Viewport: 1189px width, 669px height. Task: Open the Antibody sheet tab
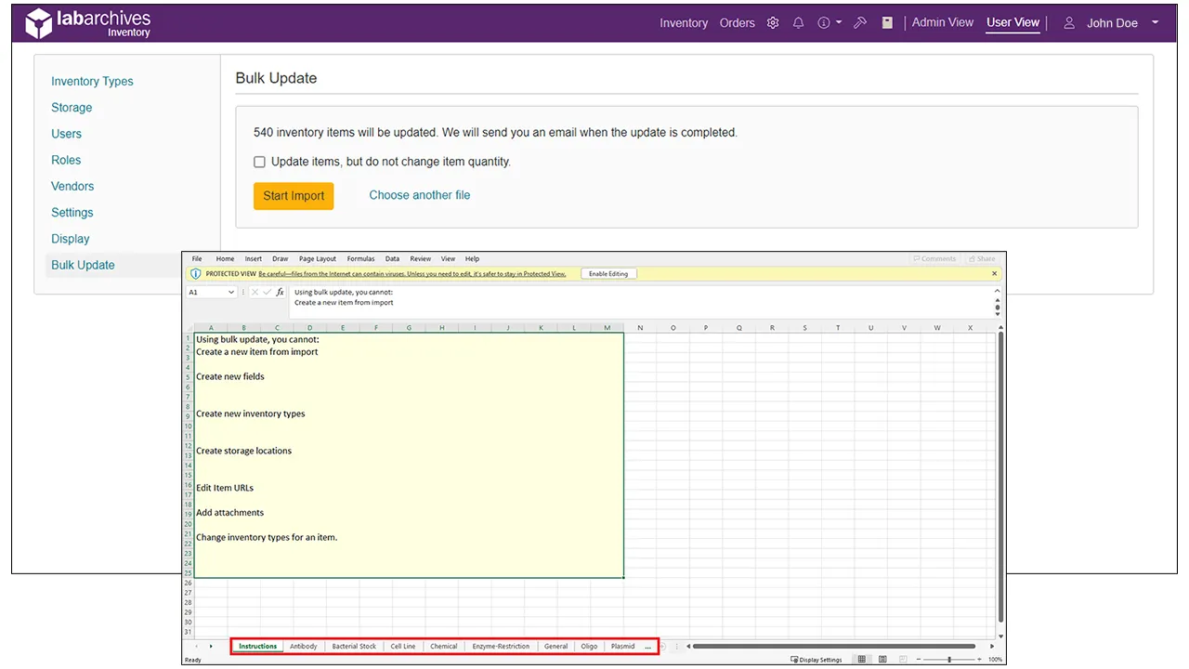click(303, 646)
